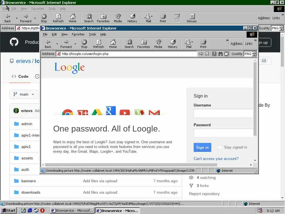The image size is (285, 214).
Task: Toggle the Stay signed in checkbox
Action: (x=220, y=147)
